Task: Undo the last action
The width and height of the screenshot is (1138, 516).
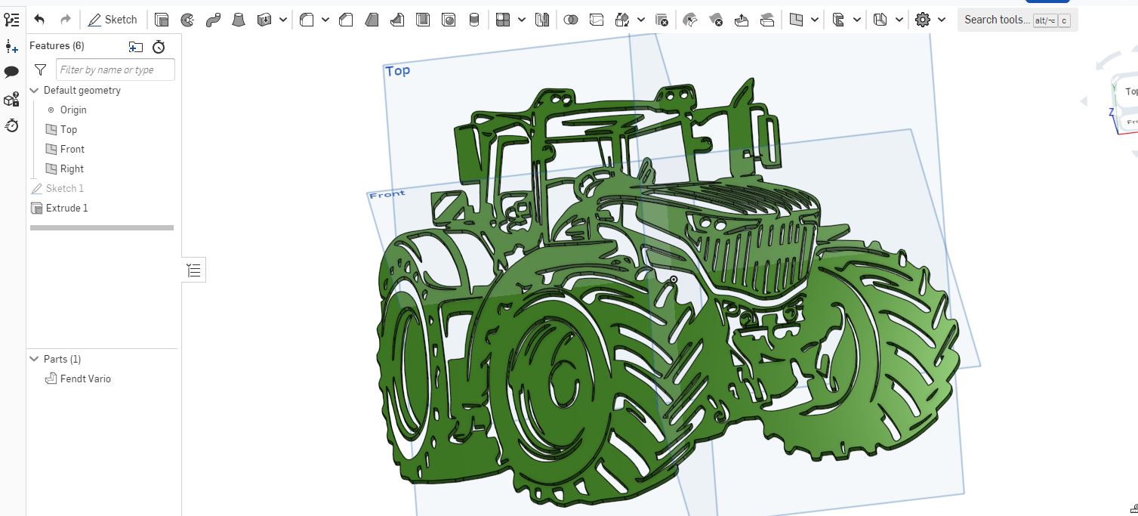Action: click(x=39, y=20)
